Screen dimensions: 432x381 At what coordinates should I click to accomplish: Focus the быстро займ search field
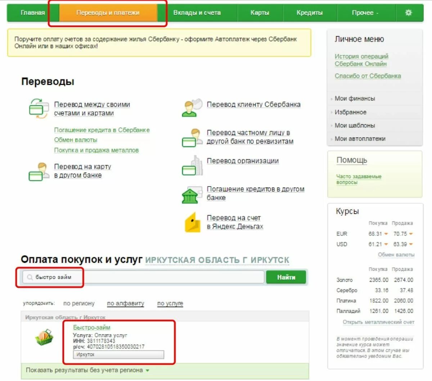tap(143, 277)
